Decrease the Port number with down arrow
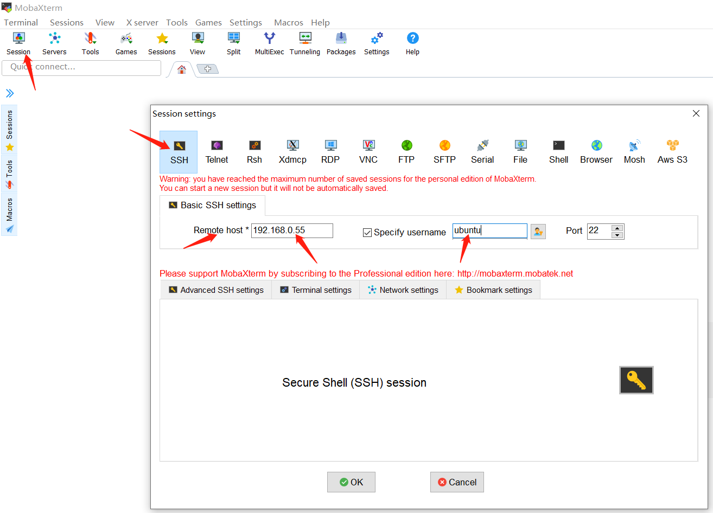713x513 pixels. 617,235
